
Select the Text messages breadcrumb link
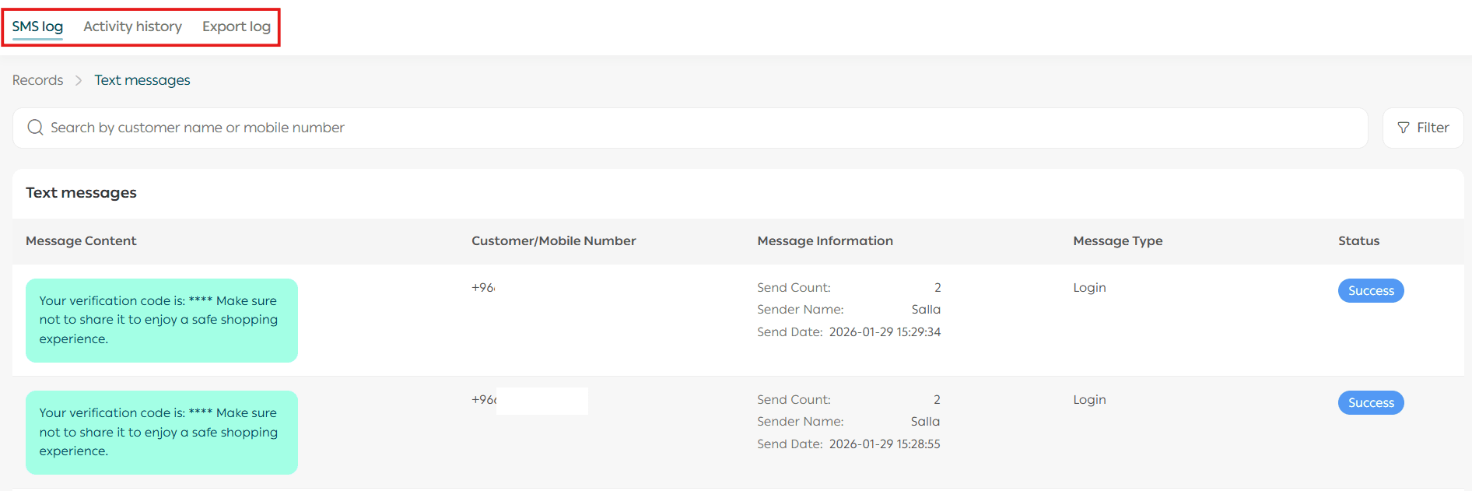coord(142,80)
